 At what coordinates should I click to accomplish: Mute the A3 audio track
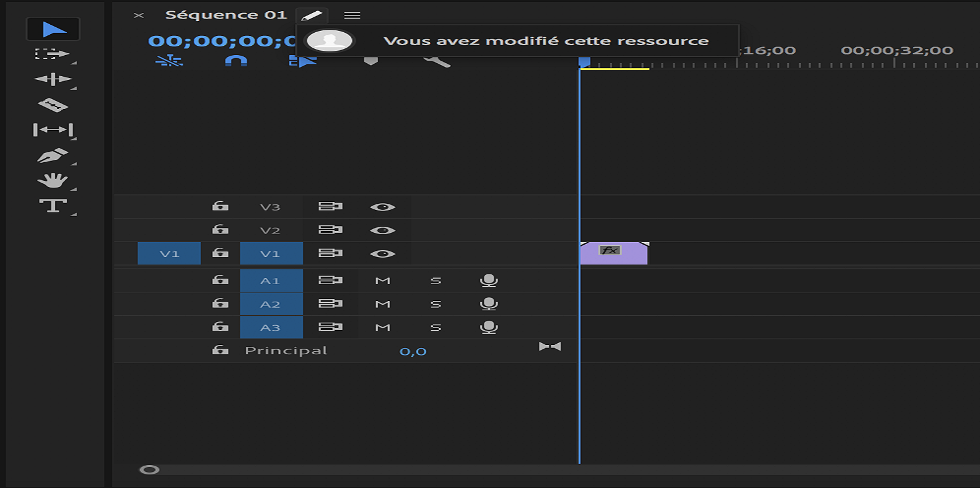point(383,327)
